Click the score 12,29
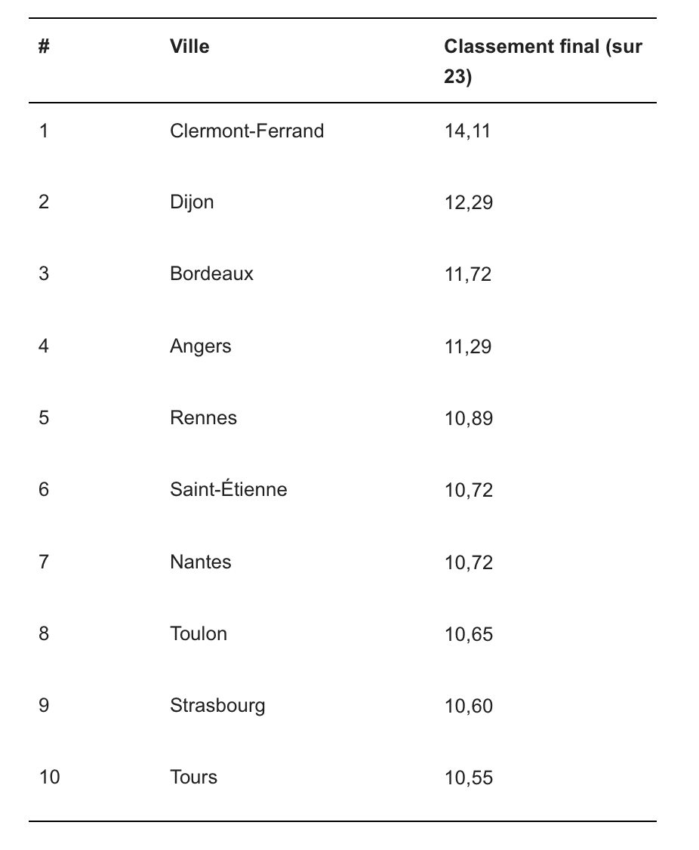 tap(469, 203)
